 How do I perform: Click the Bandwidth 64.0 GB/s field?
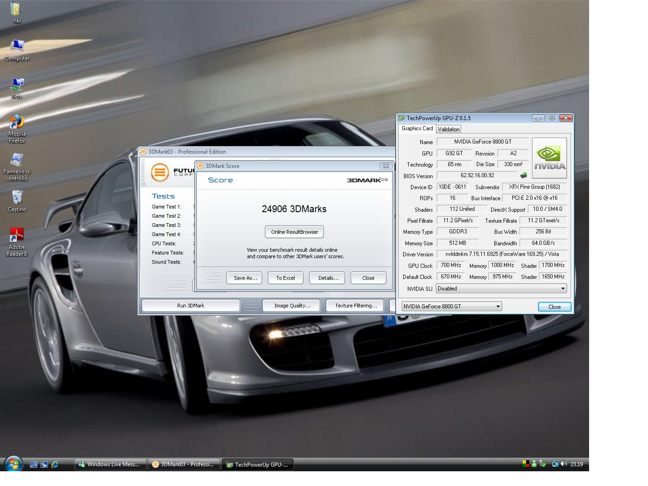tap(543, 243)
